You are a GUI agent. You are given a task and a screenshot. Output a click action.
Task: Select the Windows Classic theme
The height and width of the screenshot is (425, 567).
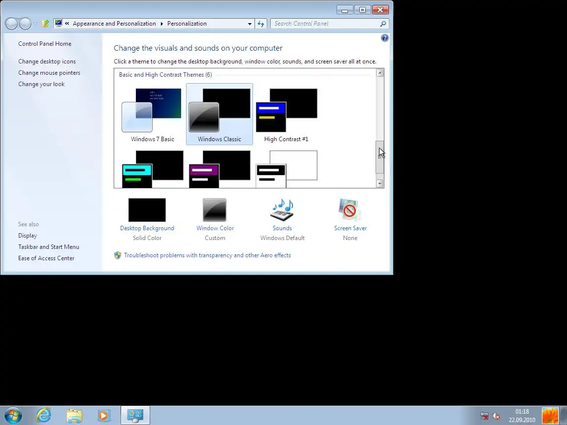point(219,114)
